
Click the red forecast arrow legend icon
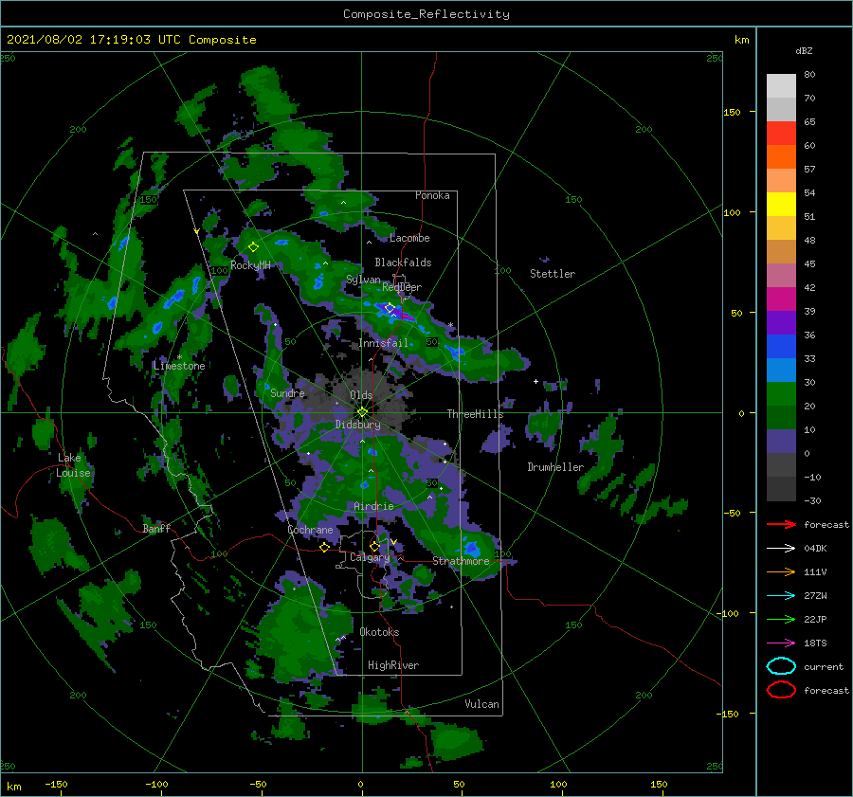coord(781,524)
